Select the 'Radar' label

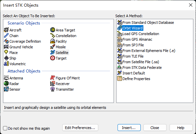click(14, 84)
